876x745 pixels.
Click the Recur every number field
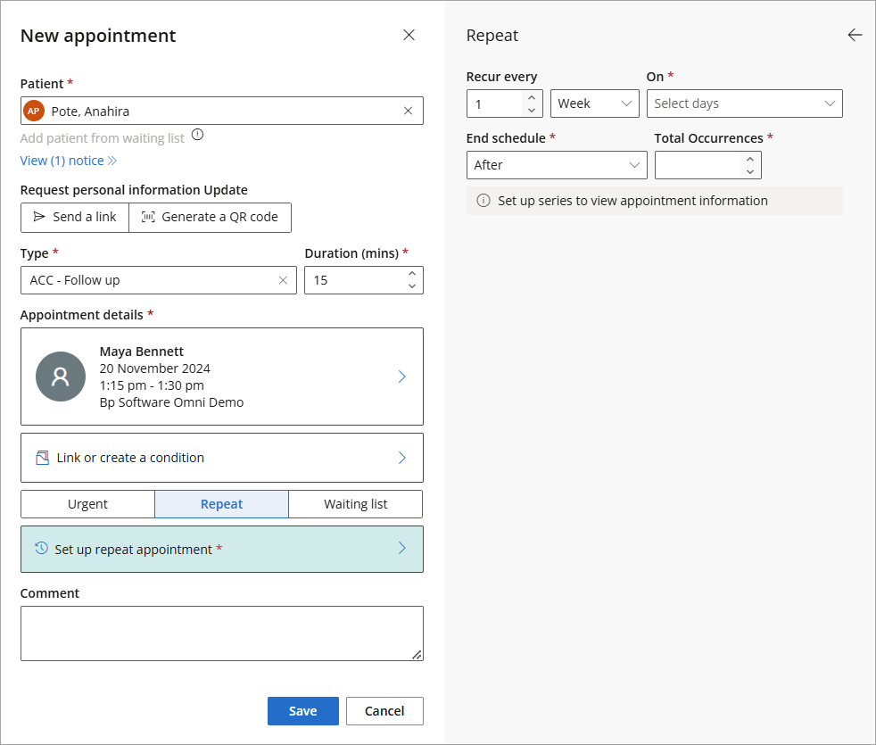[505, 103]
